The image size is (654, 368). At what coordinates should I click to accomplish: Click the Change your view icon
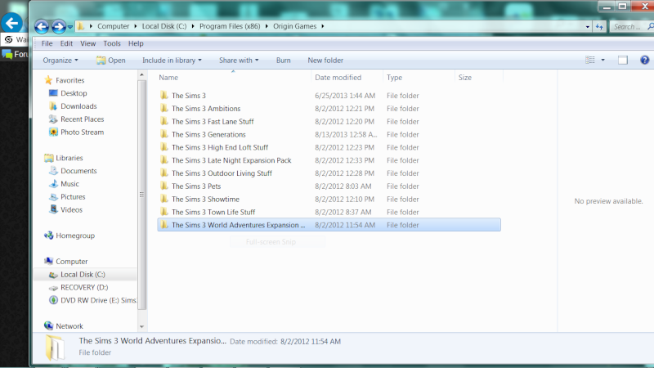(x=589, y=60)
